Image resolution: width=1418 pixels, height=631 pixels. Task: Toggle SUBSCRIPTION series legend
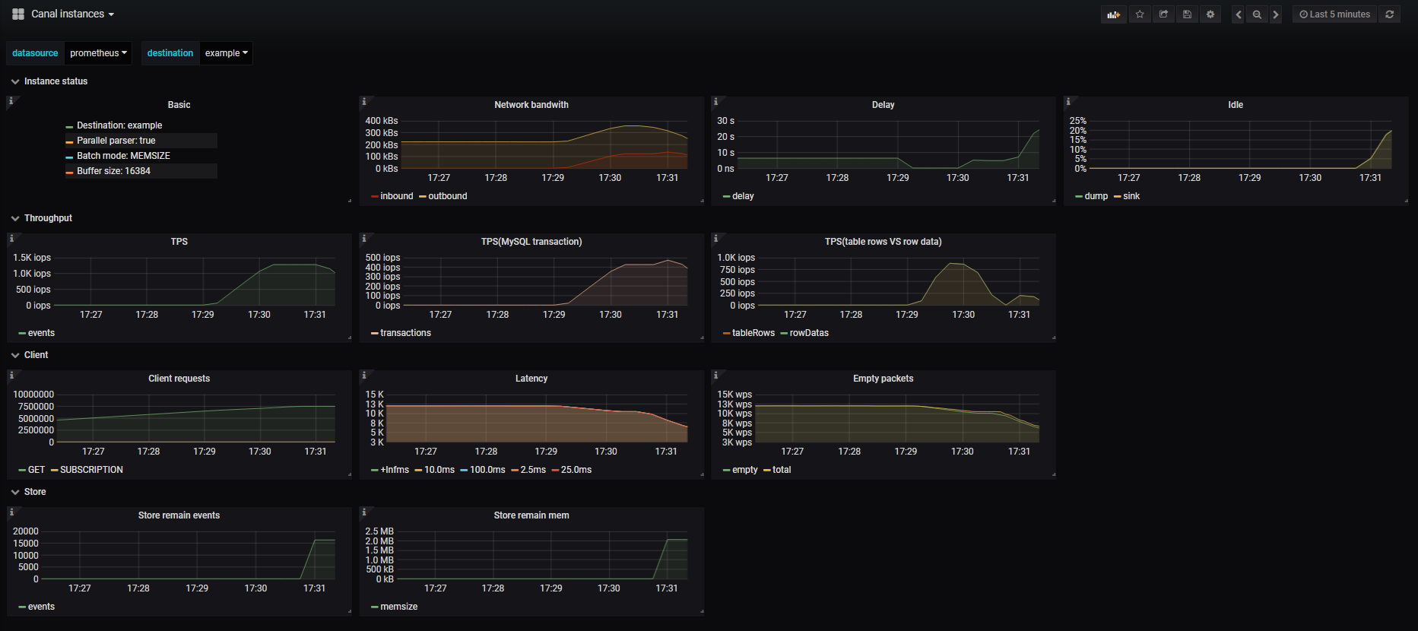pos(91,470)
